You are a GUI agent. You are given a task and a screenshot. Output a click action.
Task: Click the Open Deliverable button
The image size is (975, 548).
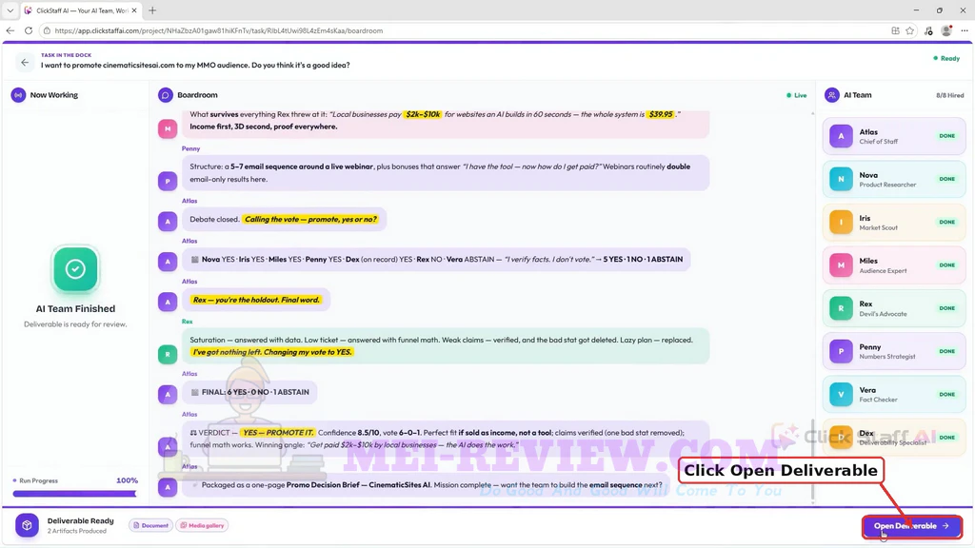[x=911, y=526]
